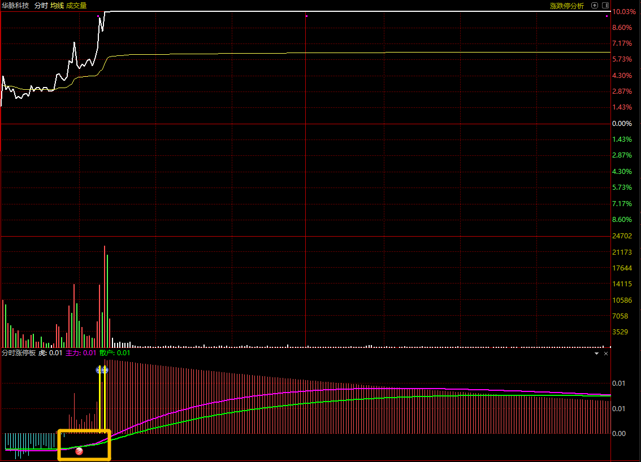Image resolution: width=641 pixels, height=462 pixels.
Task: Expand the indicator panel dropdown arrow
Action: [x=596, y=354]
